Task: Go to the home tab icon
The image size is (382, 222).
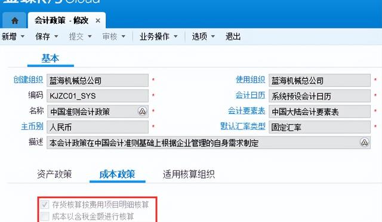Action: [14, 20]
